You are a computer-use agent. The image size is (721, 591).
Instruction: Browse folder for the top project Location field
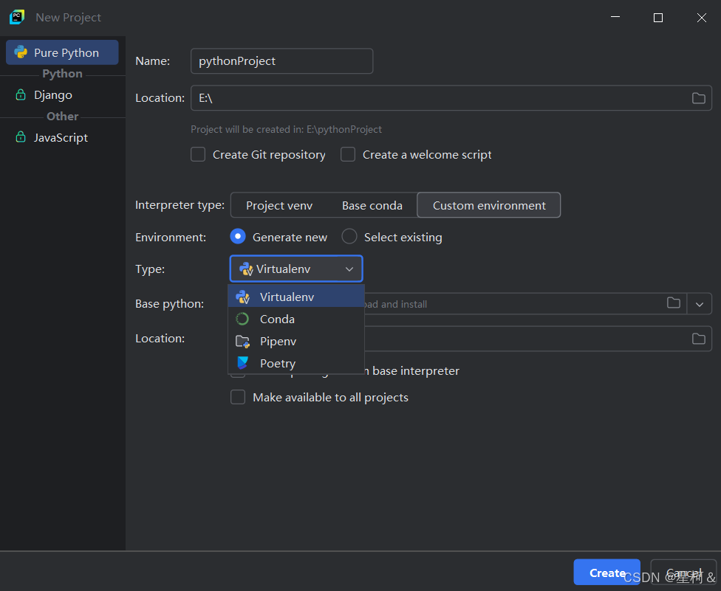point(699,98)
